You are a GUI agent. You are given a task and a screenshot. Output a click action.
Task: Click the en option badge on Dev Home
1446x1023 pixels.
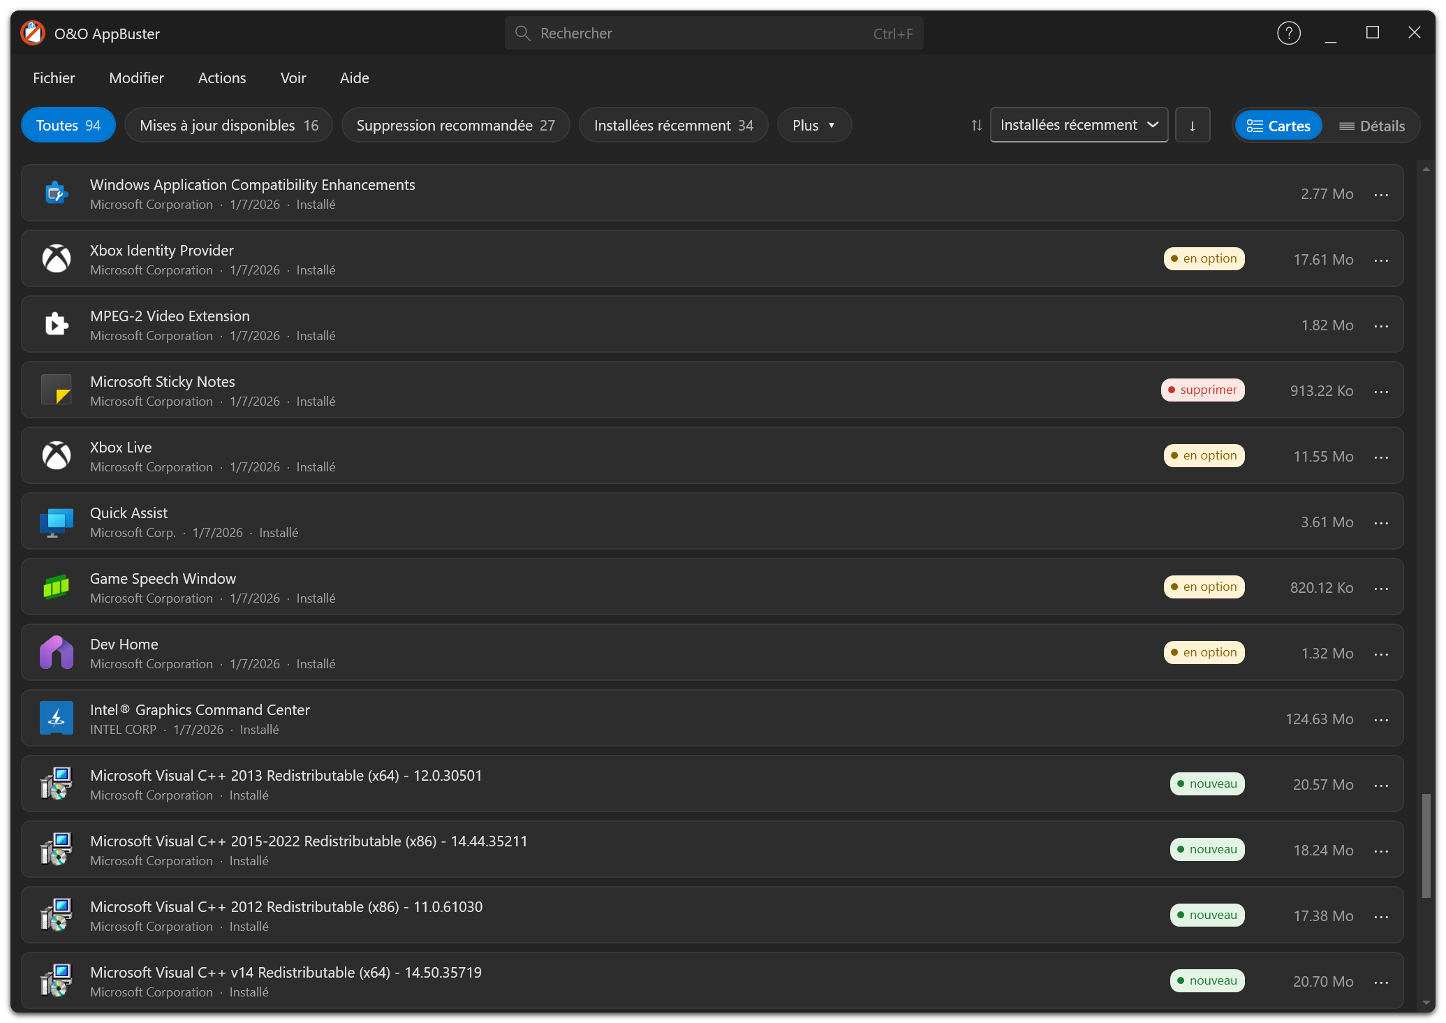[x=1204, y=652]
